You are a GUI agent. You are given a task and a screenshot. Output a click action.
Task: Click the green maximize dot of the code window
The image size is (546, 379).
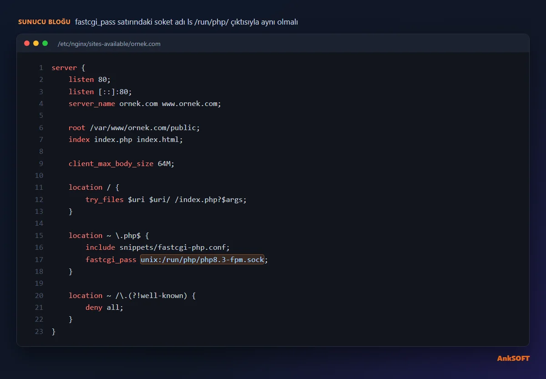tap(45, 43)
